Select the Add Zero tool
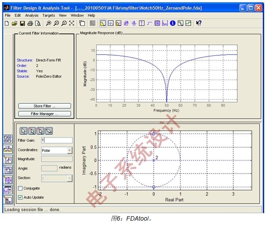265x225 pixels. (40, 131)
